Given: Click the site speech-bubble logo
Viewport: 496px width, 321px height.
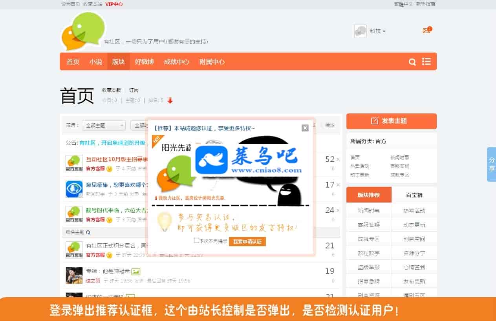Looking at the screenshot, I should [83, 31].
